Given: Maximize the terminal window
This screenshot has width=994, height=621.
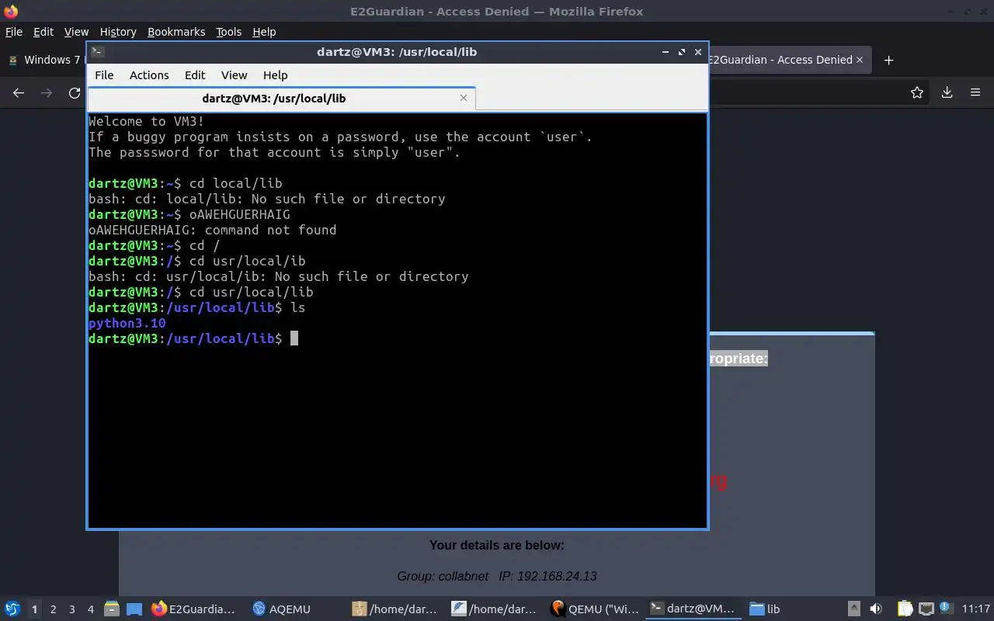Looking at the screenshot, I should pyautogui.click(x=682, y=52).
